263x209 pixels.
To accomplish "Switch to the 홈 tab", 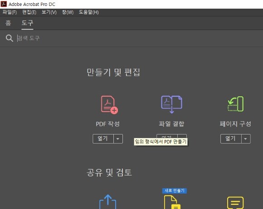I will coord(8,23).
